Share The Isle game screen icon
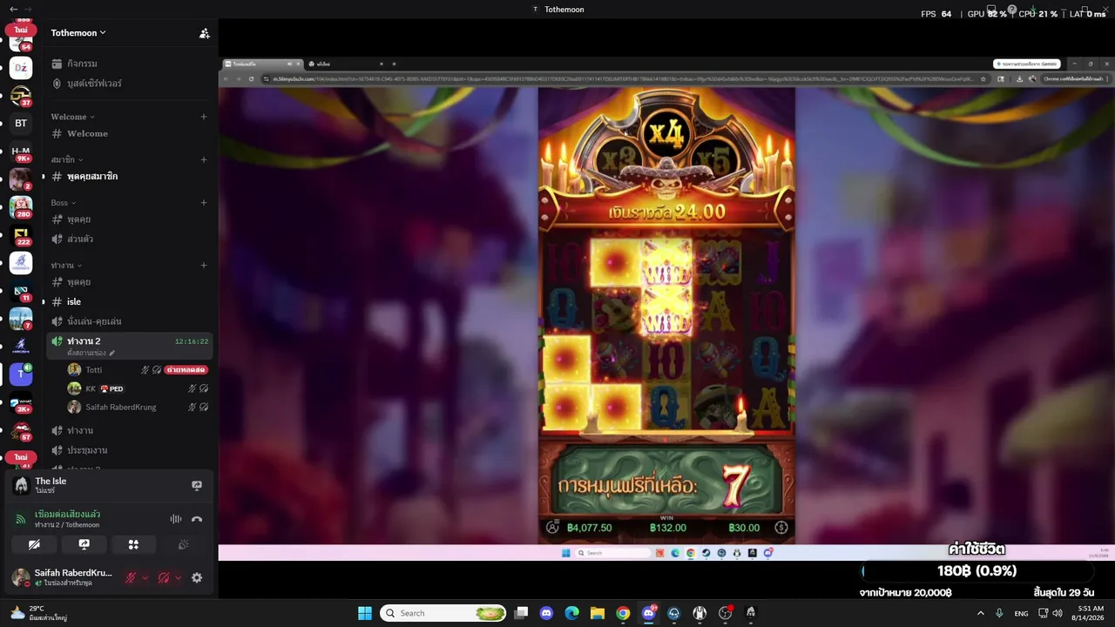Viewport: 1115px width, 627px height. [197, 485]
